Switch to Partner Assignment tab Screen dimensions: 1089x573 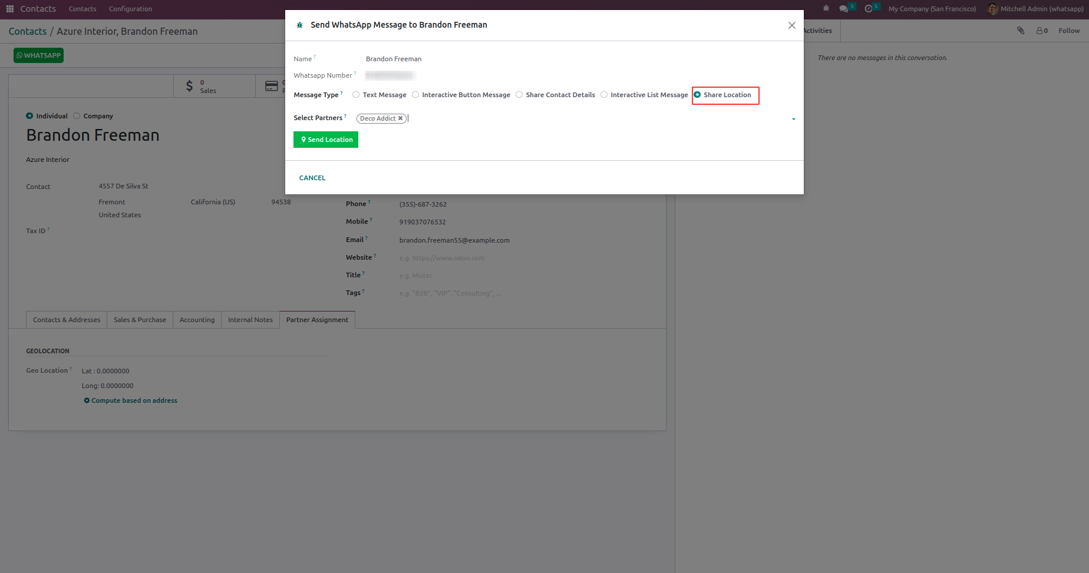click(x=317, y=320)
